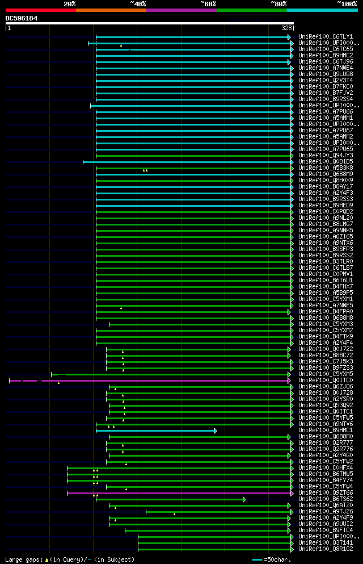The image size is (363, 564).
Task: Select label UniRef100_Q0J722
Action: [x=326, y=349]
